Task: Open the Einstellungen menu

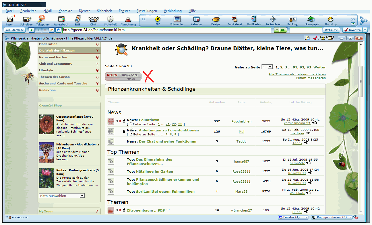Action: pos(147,11)
